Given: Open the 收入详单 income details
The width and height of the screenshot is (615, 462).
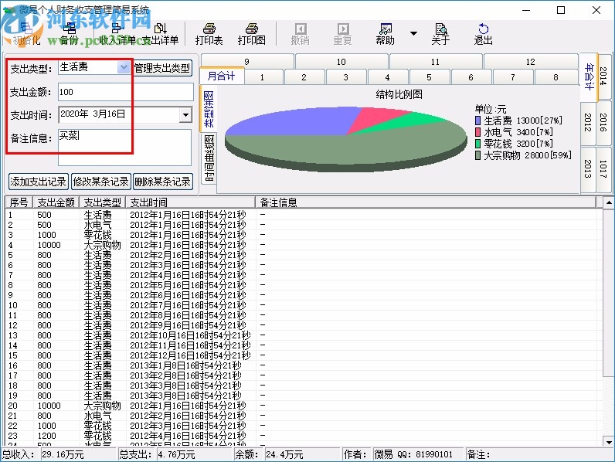Looking at the screenshot, I should (x=117, y=33).
